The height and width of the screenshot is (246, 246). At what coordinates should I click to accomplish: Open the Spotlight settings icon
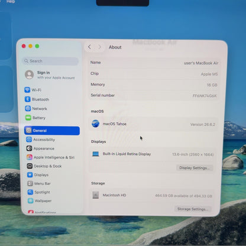30,192
